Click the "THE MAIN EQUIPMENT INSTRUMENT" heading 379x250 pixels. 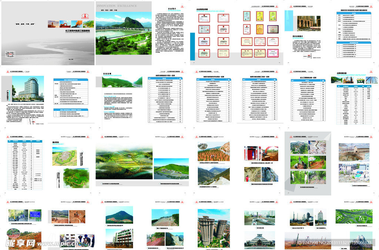(x=351, y=75)
